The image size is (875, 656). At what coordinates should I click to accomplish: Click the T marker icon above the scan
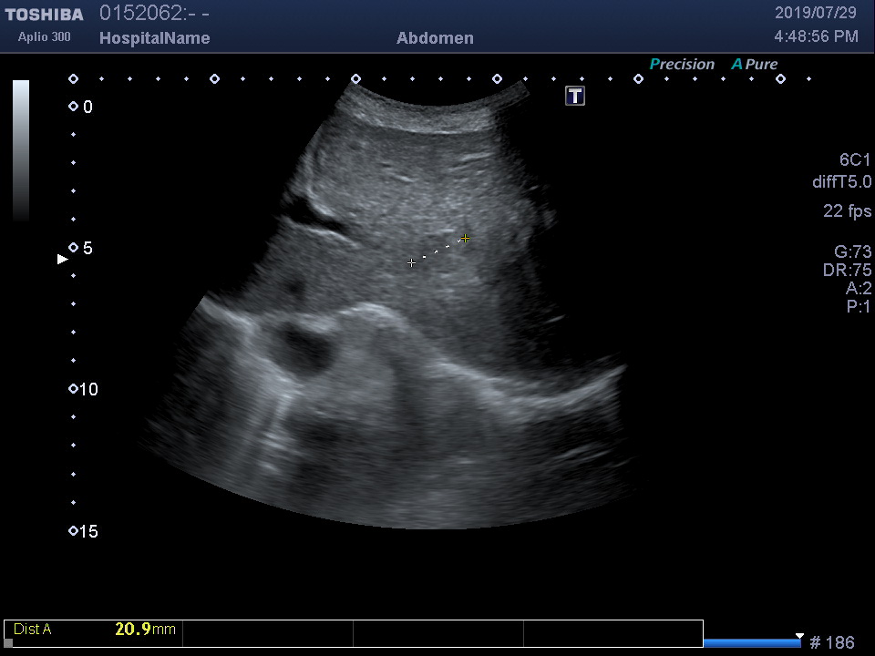[575, 96]
